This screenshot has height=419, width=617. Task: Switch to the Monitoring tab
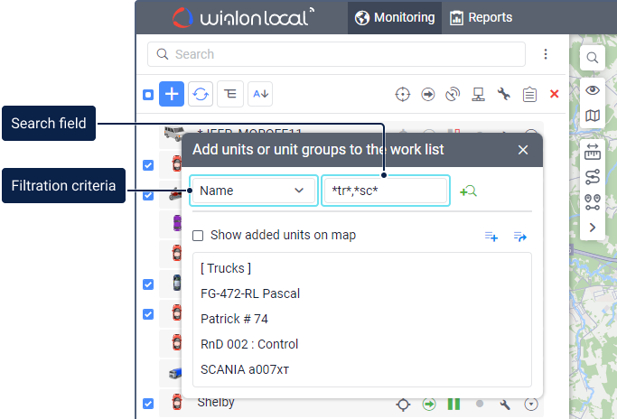[395, 18]
